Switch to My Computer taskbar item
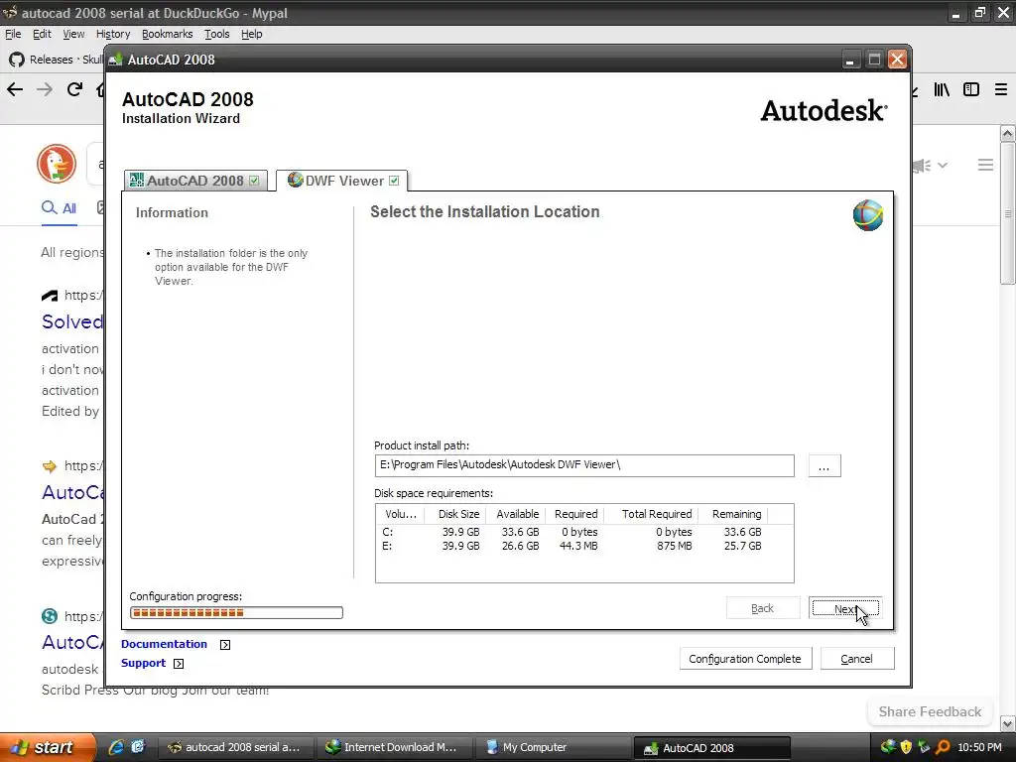The width and height of the screenshot is (1016, 762). [552, 747]
